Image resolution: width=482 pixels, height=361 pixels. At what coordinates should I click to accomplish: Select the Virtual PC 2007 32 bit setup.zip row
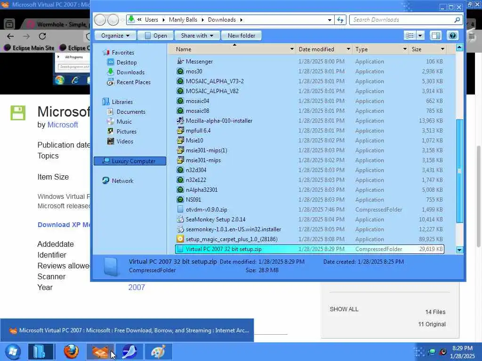(x=310, y=249)
